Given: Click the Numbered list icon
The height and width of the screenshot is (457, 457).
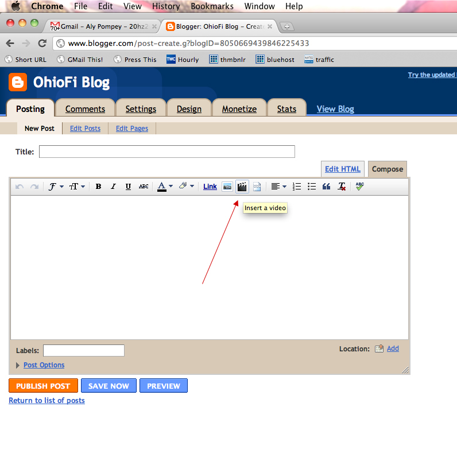Looking at the screenshot, I should 297,187.
